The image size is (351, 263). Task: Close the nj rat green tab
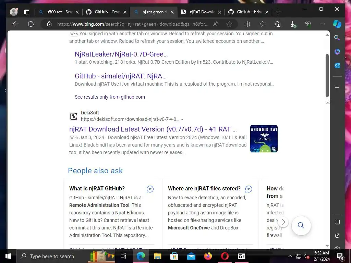click(x=172, y=12)
